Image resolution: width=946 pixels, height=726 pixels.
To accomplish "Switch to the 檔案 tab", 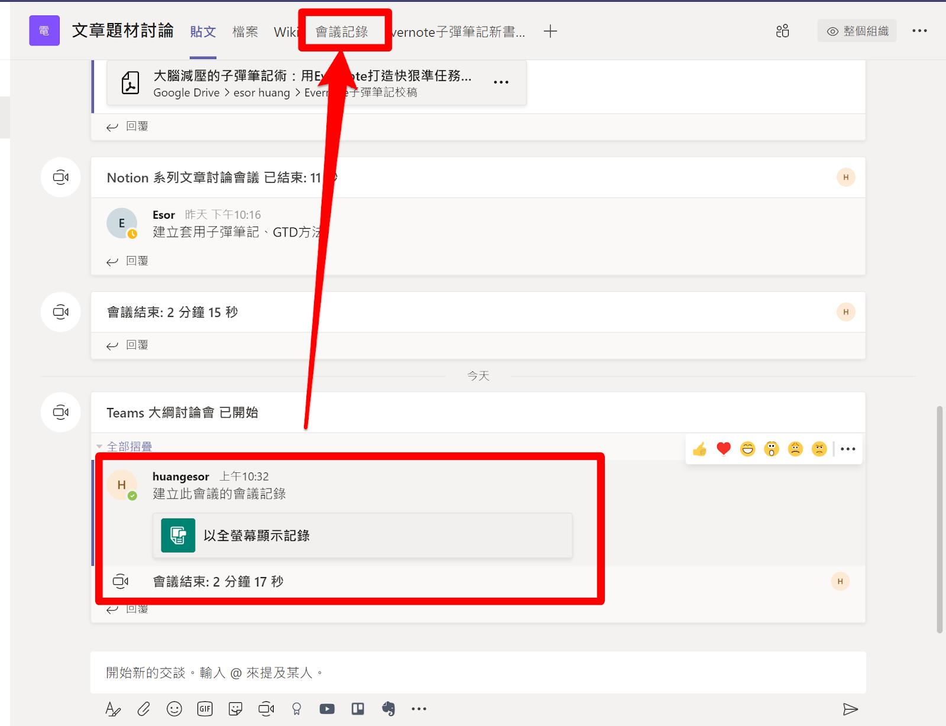I will coord(245,32).
